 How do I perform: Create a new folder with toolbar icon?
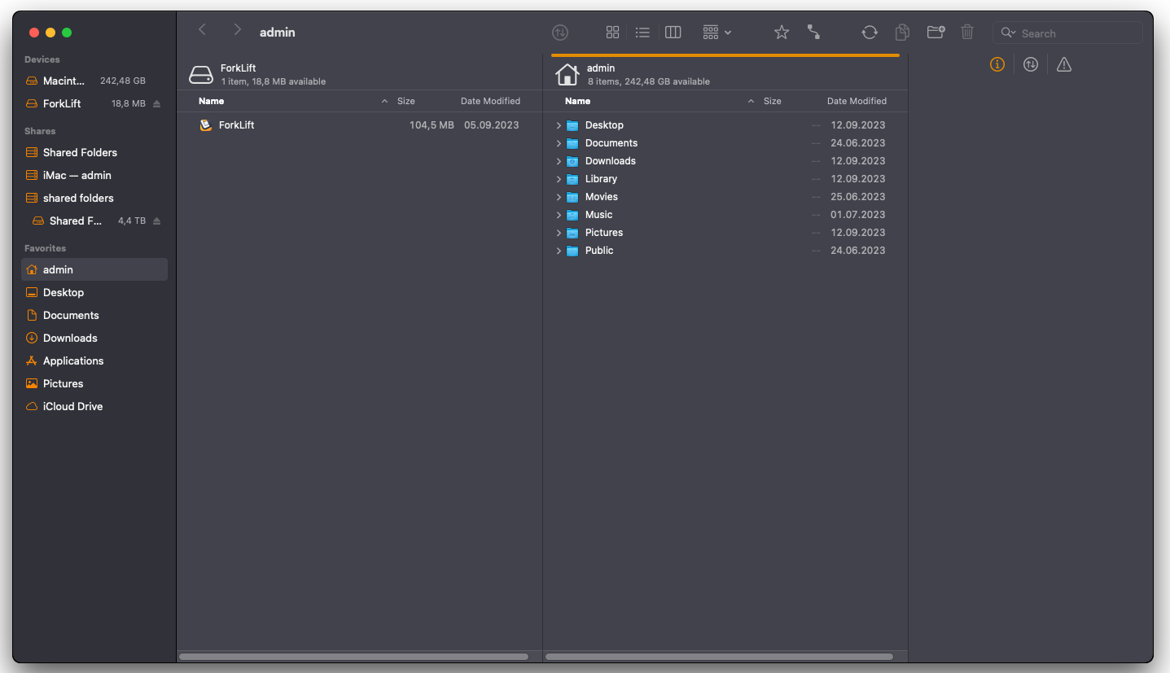[x=936, y=33]
